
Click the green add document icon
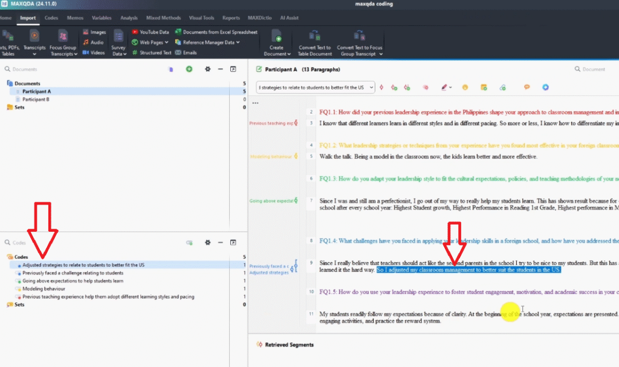[x=189, y=69]
